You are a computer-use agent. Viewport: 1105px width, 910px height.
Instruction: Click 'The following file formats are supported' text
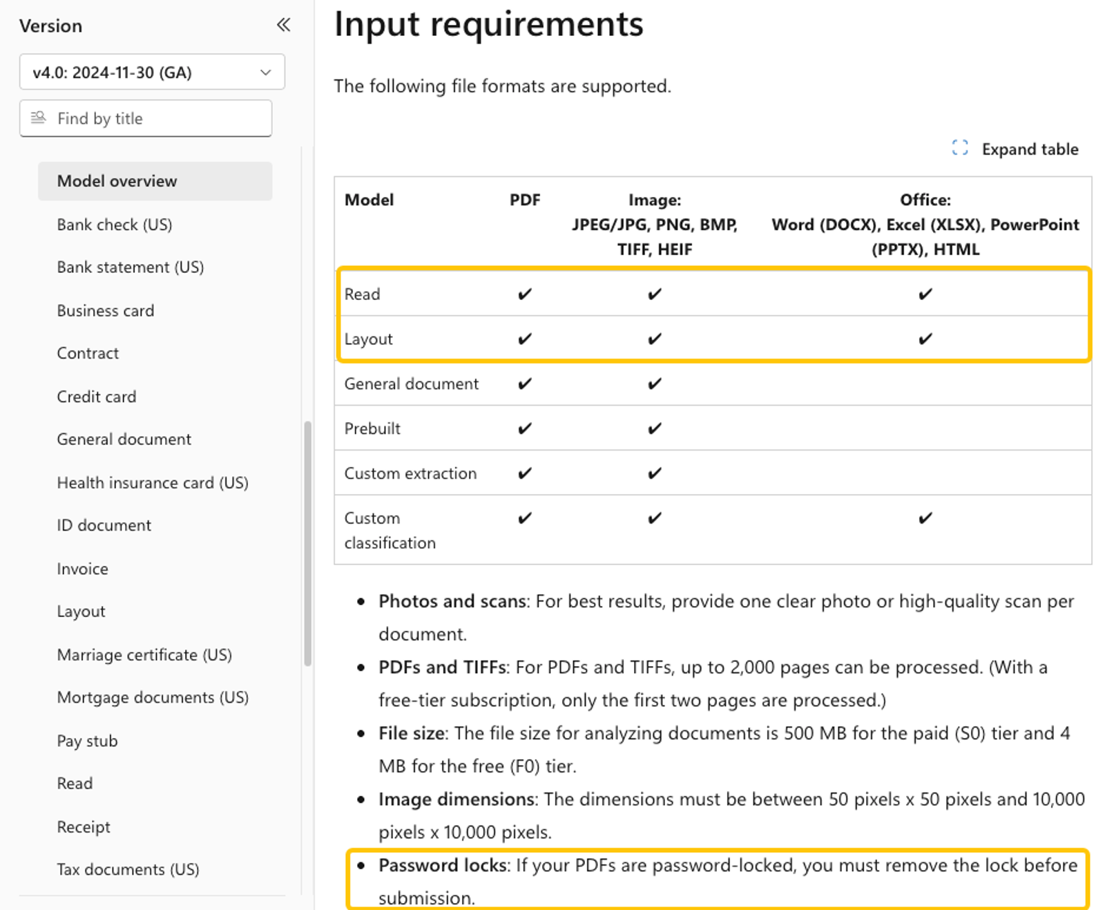click(x=503, y=86)
